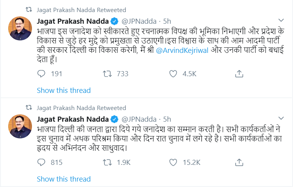Viewport: 293px width, 187px height.
Task: Like the second tweet with 15.2K likes
Action: pyautogui.click(x=174, y=163)
